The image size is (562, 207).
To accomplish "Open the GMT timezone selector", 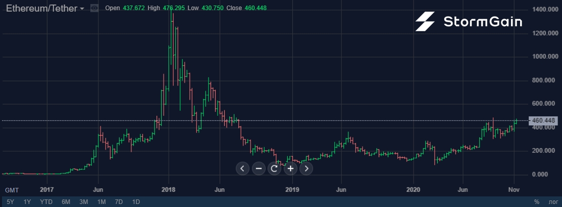I will point(12,190).
